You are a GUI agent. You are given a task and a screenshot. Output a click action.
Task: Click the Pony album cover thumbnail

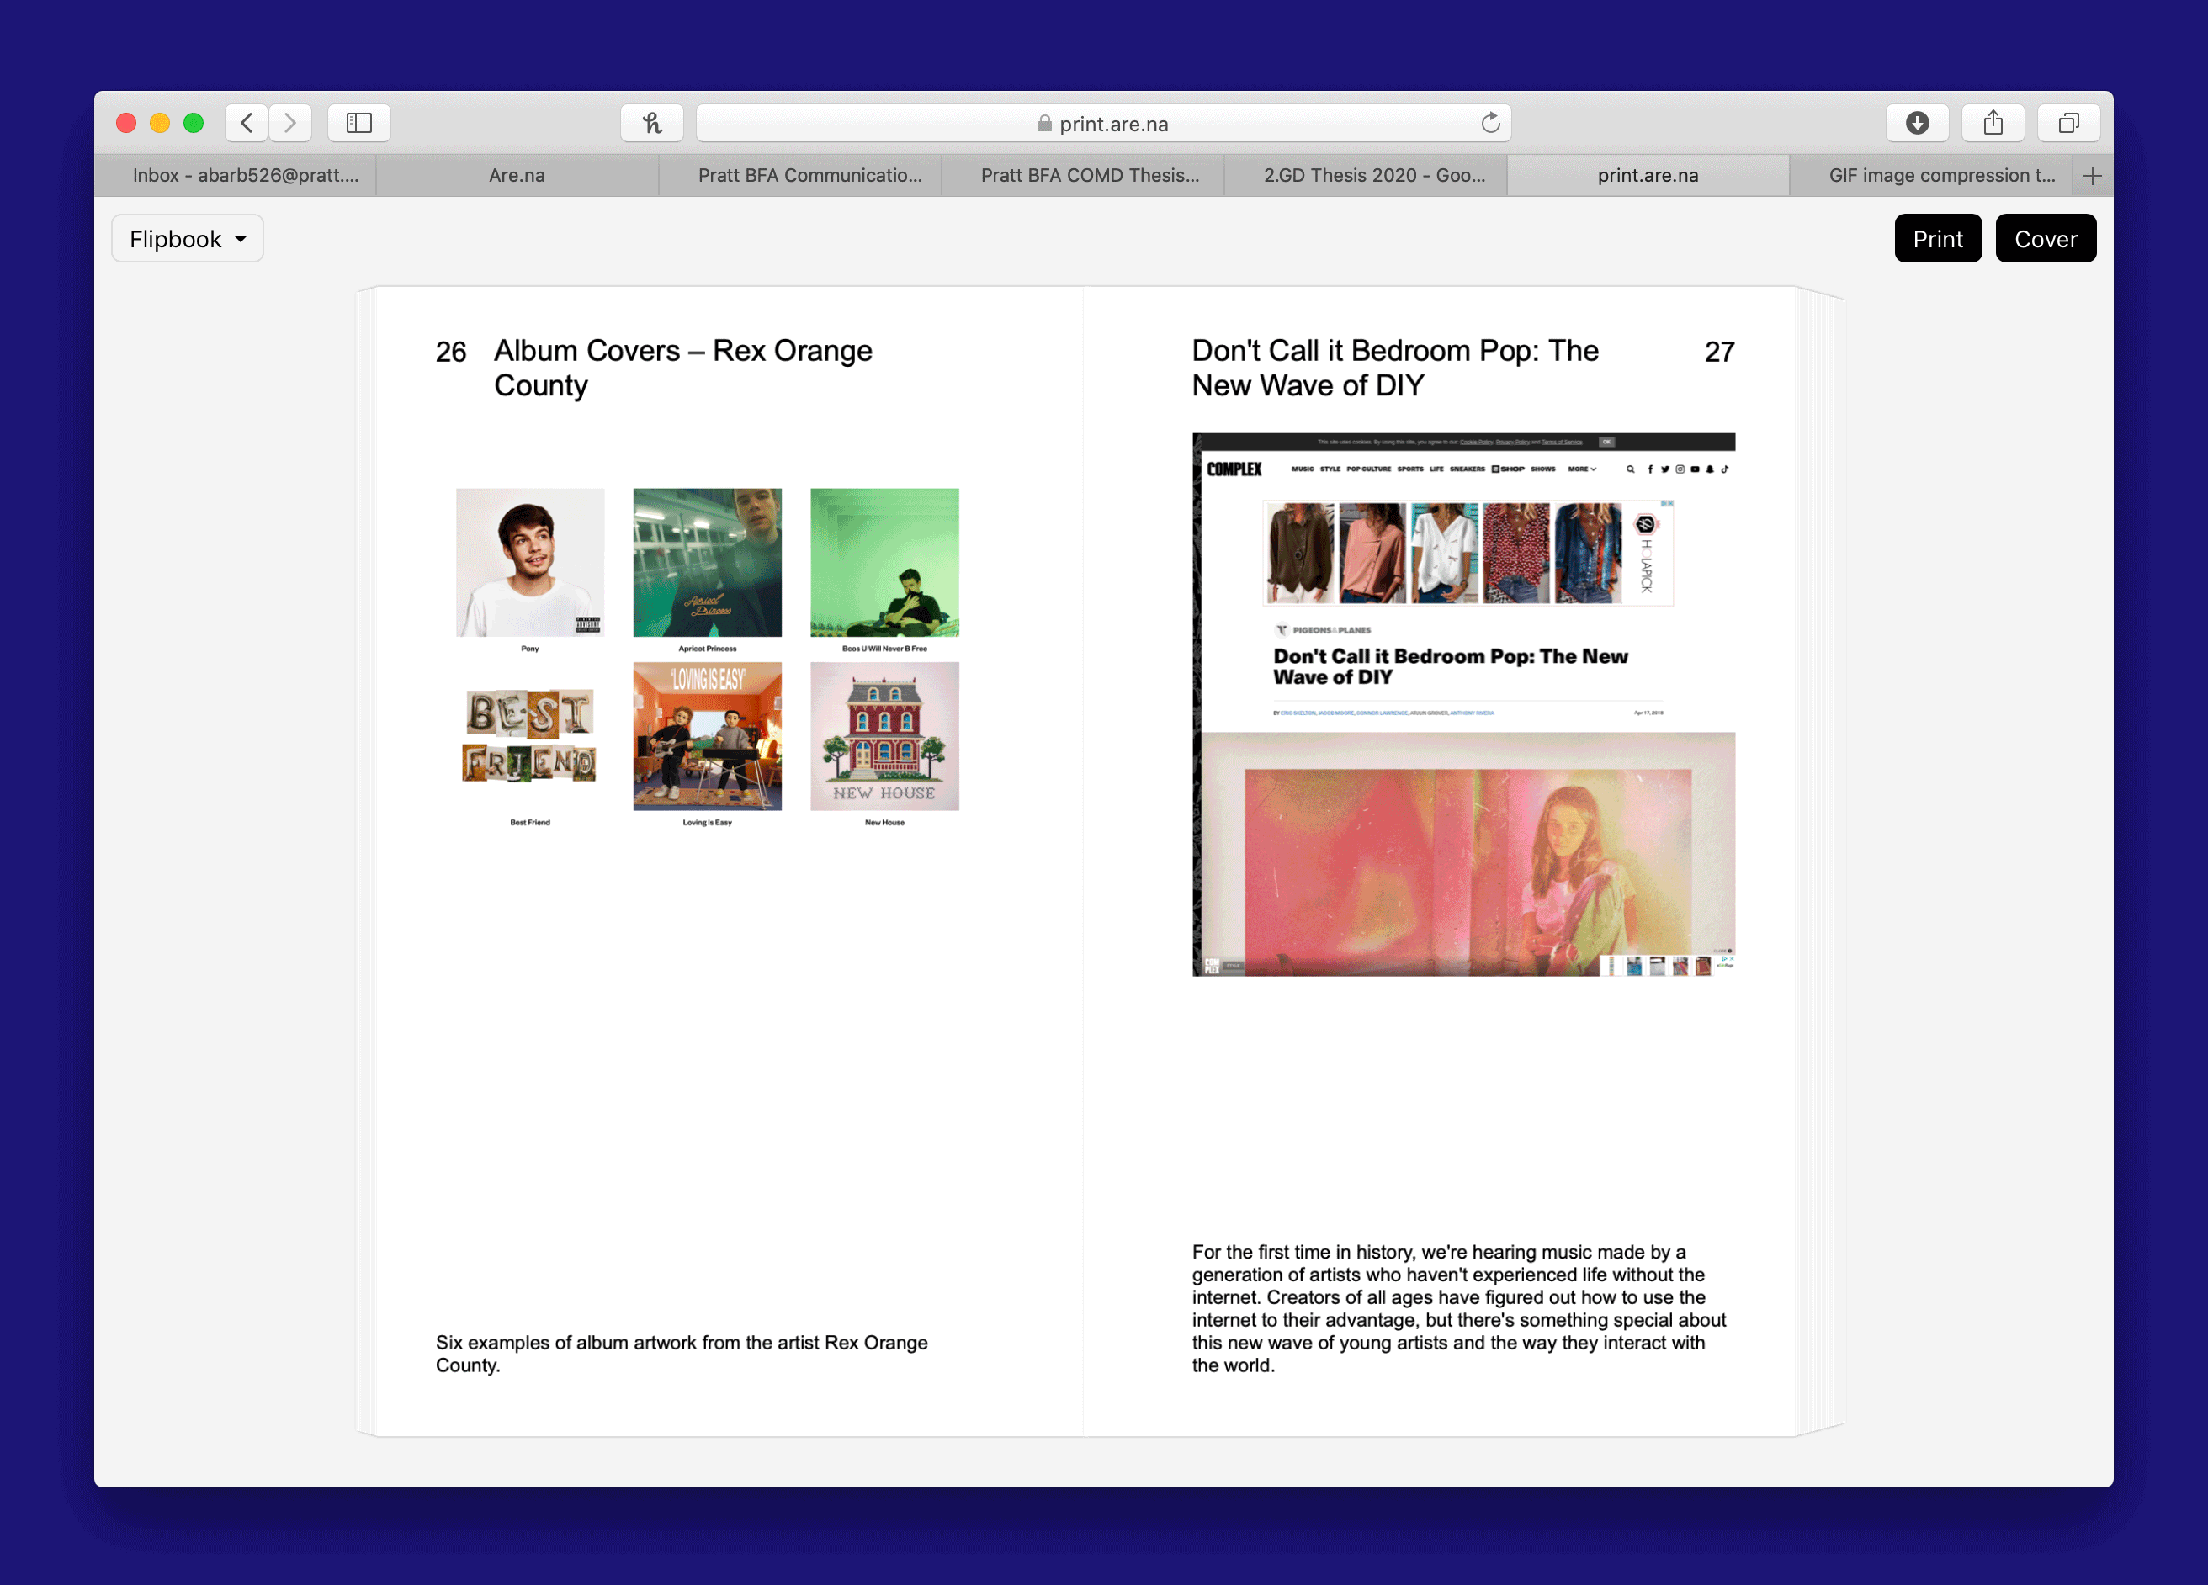click(529, 563)
